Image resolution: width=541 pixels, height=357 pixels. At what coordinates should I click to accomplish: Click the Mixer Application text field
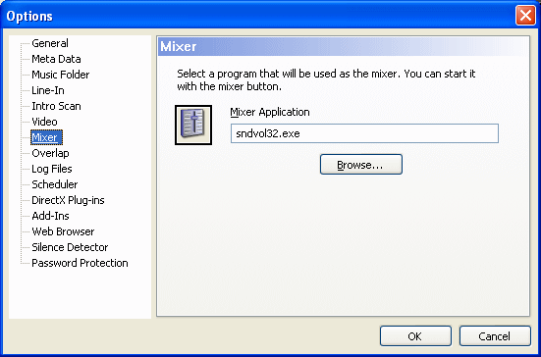[364, 133]
